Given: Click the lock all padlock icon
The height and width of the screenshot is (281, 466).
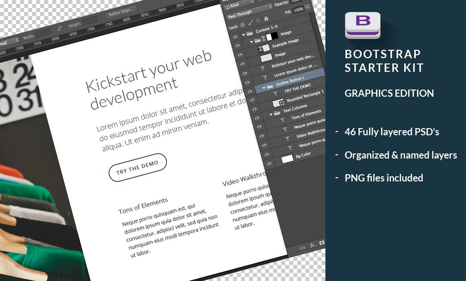Looking at the screenshot, I should [x=266, y=18].
